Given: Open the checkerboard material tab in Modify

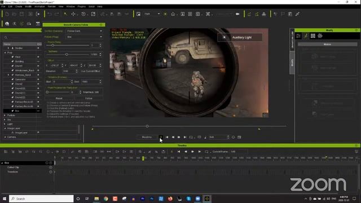Looking at the screenshot, I should click(x=313, y=36).
